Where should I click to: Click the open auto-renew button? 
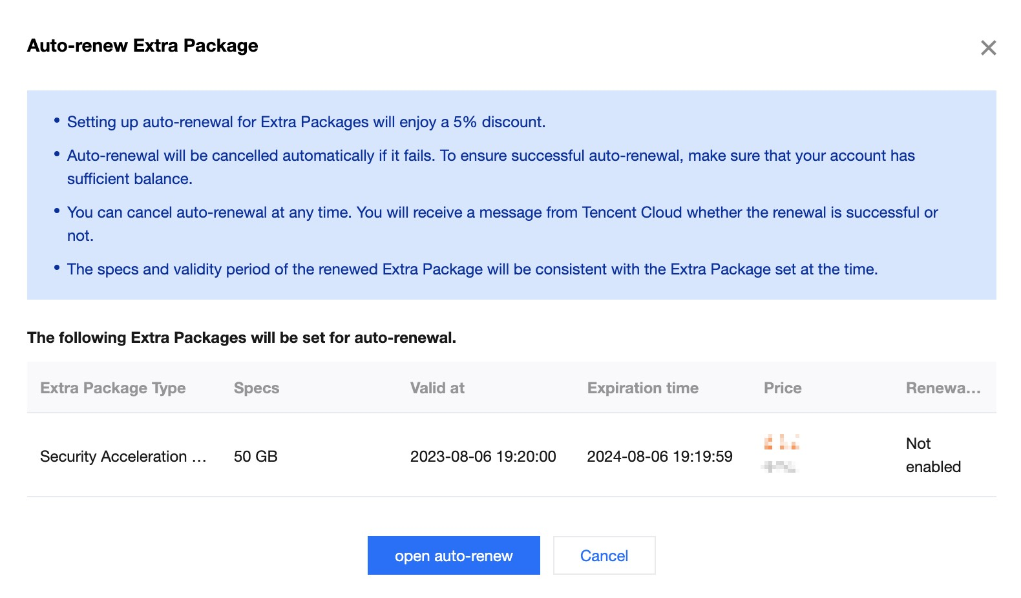pos(454,555)
